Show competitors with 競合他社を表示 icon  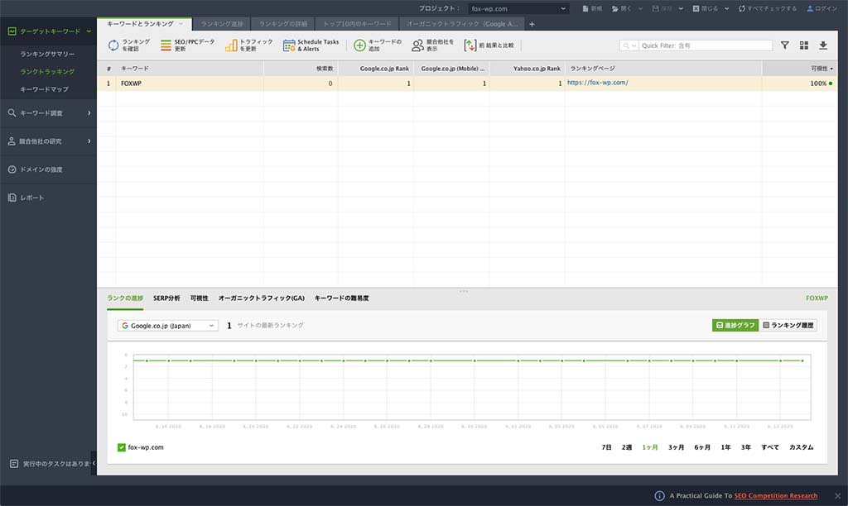coord(417,45)
